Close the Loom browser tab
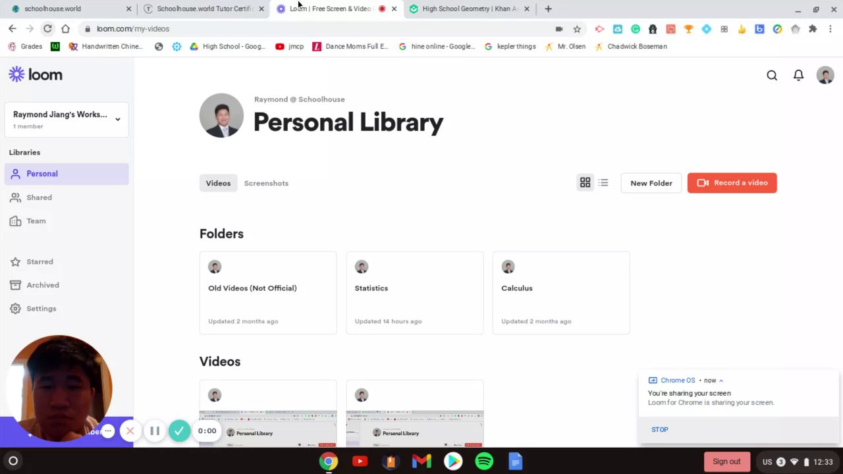 point(394,9)
